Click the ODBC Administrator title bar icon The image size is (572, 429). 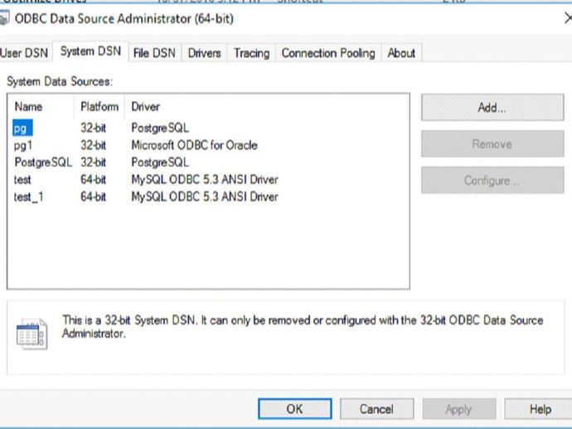click(3, 18)
